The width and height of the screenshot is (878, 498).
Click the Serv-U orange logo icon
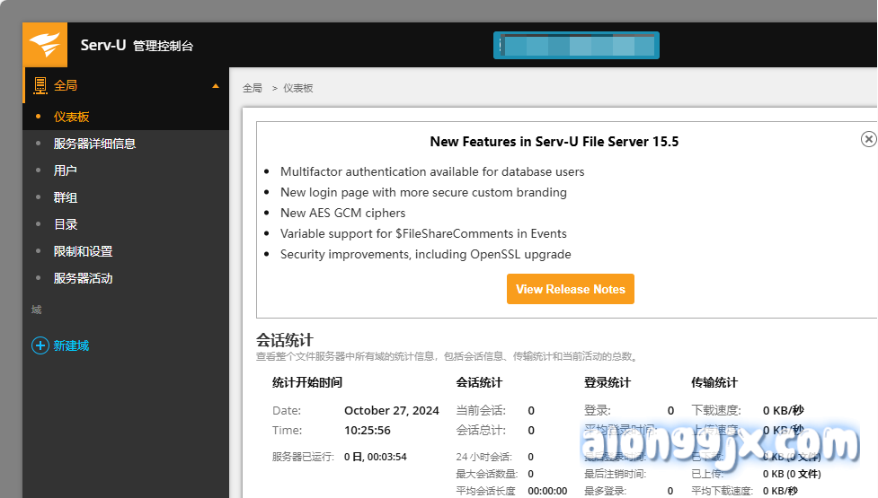(45, 45)
